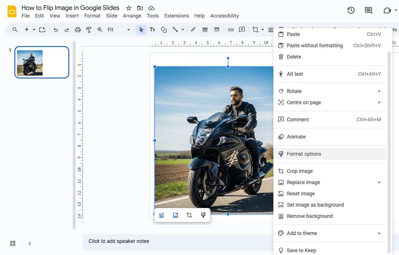Choose Format options from context menu

[304, 154]
